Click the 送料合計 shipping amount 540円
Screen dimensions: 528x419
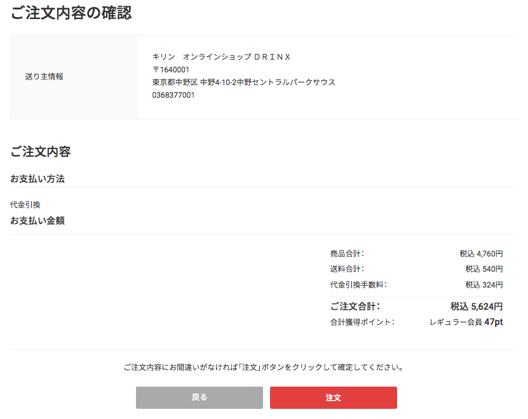(484, 269)
